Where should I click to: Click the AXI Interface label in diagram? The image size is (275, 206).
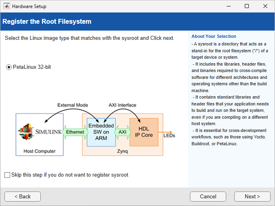click(x=123, y=105)
